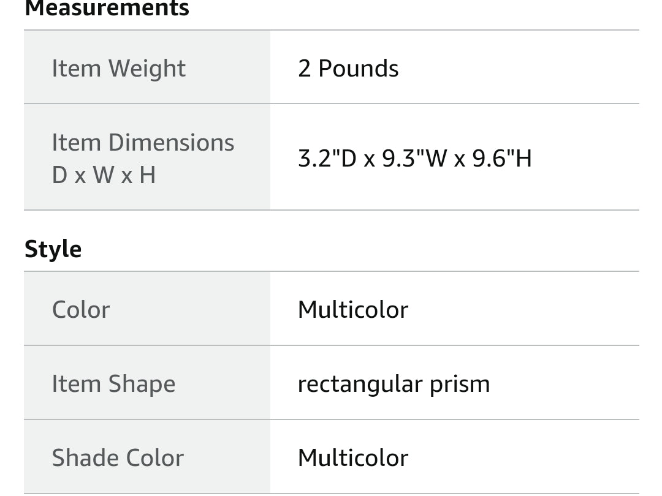
Task: Select the Multicolor value beside Shade Color
Action: 352,457
